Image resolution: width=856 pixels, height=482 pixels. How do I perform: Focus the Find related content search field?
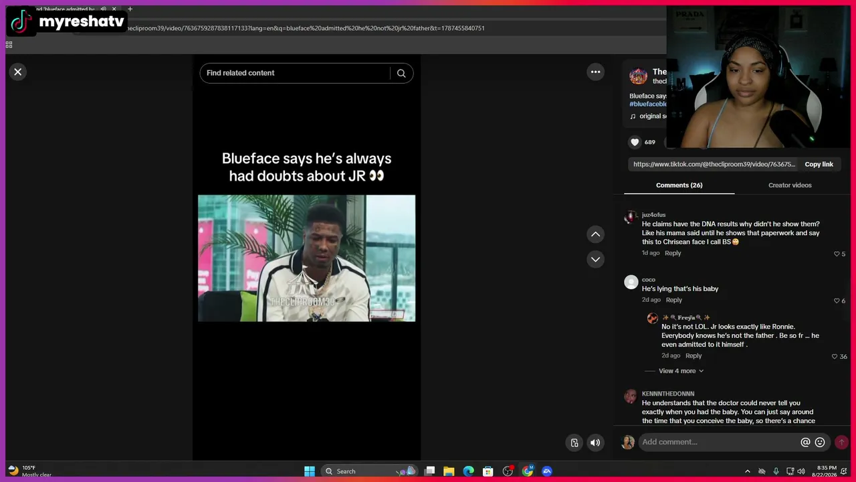[295, 73]
